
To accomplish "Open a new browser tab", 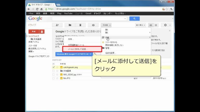I will click(x=58, y=5).
